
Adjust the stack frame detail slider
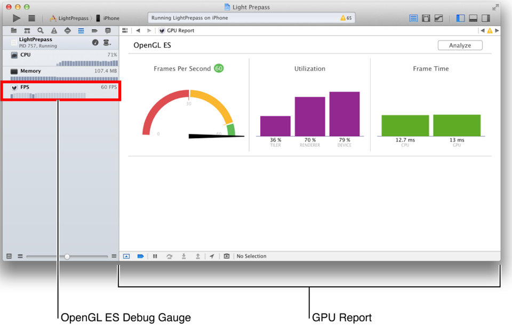[67, 257]
